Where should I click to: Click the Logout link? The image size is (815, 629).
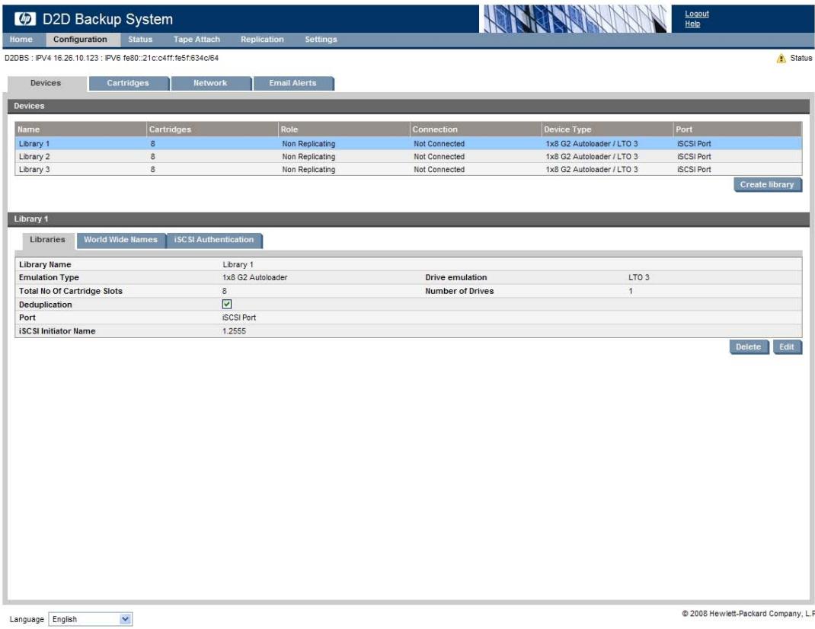[x=696, y=14]
